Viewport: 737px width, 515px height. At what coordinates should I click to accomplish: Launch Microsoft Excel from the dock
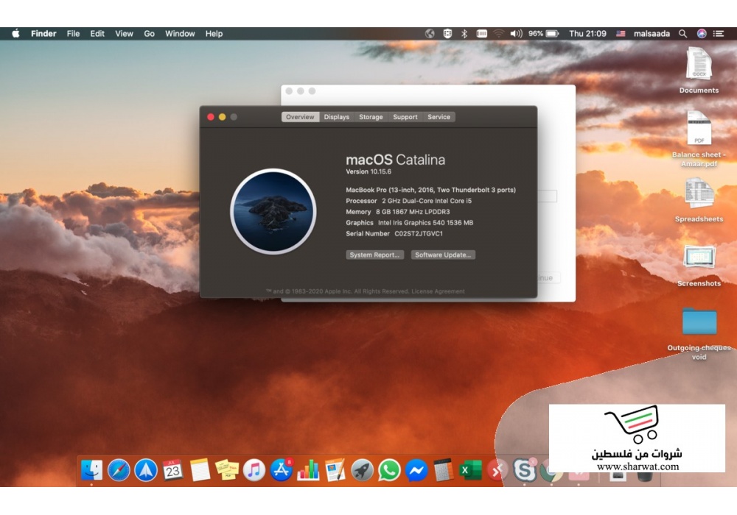[x=470, y=469]
